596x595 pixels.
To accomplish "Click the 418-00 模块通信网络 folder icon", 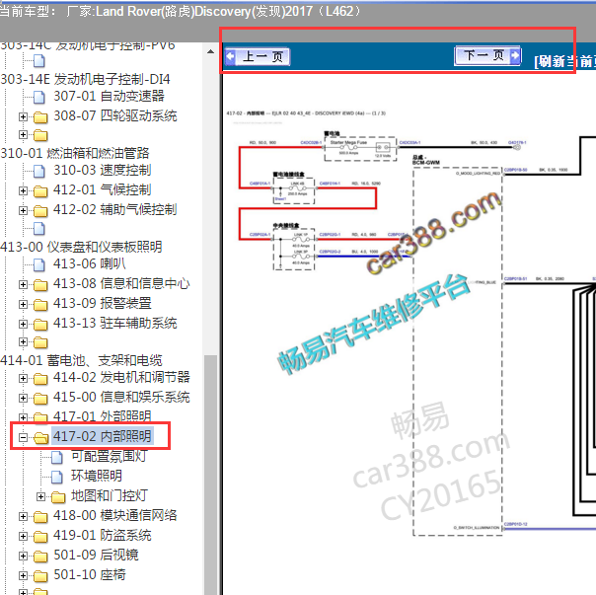I will [x=40, y=517].
